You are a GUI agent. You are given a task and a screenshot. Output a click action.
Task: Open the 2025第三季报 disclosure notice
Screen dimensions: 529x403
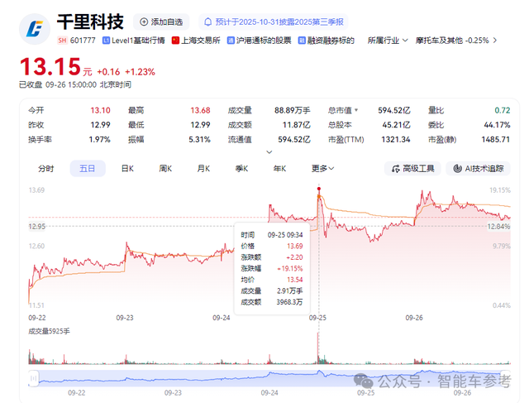point(274,22)
